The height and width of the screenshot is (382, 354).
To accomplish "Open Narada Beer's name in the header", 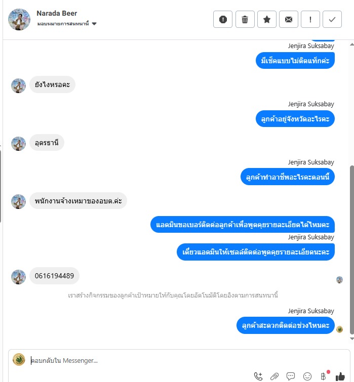I will [57, 13].
